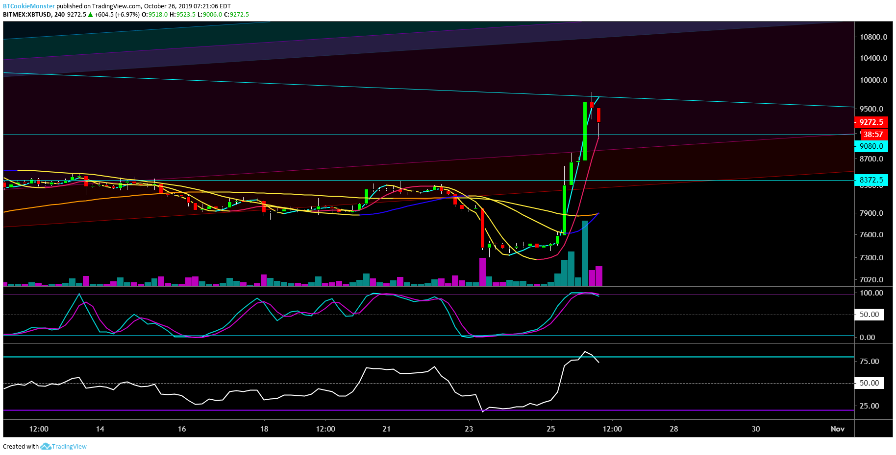Click the Nov label on time axis
Viewport: 896px width, 455px height.
[x=838, y=429]
